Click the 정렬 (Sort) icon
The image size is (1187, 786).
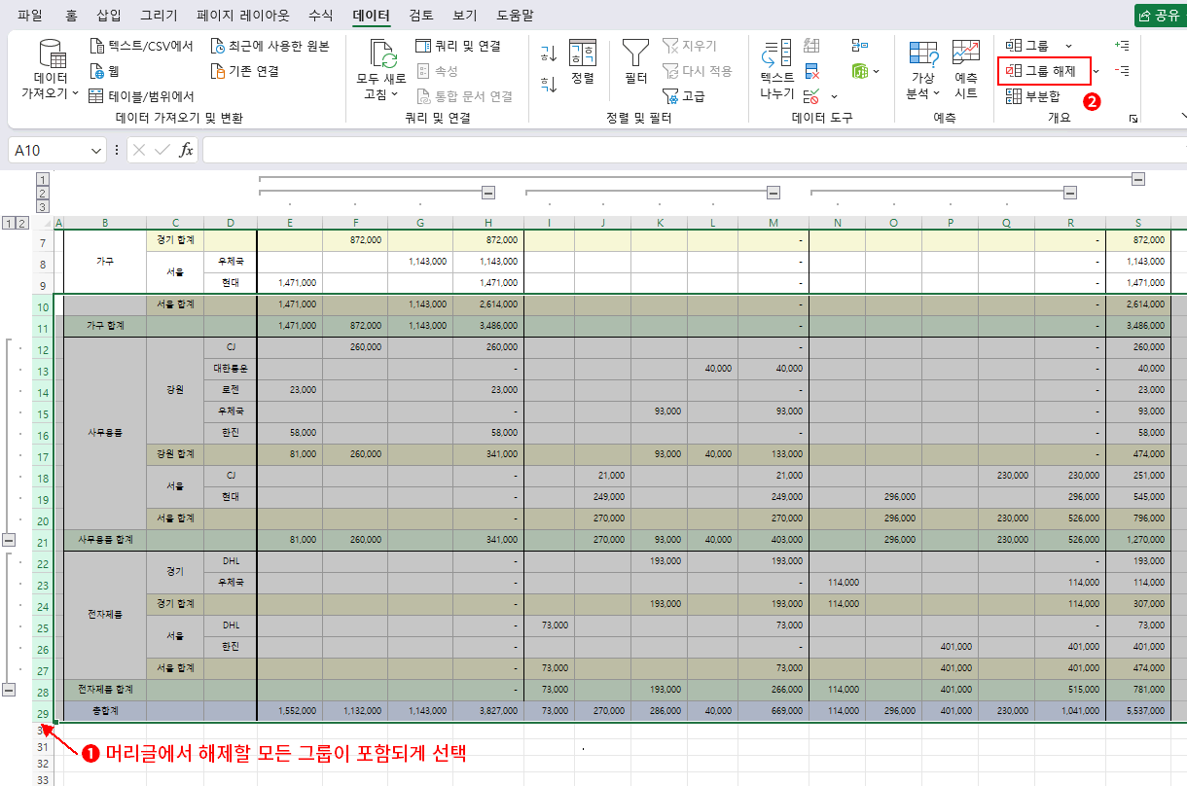(x=582, y=54)
